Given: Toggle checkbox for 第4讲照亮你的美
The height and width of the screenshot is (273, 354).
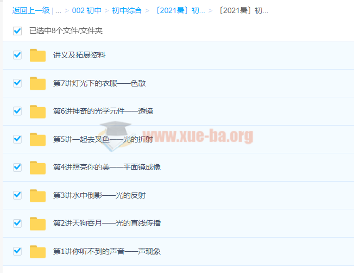Looking at the screenshot, I should pyautogui.click(x=17, y=167).
